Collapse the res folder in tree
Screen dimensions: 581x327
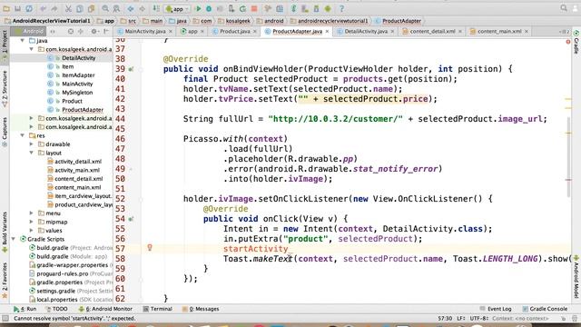(x=22, y=135)
